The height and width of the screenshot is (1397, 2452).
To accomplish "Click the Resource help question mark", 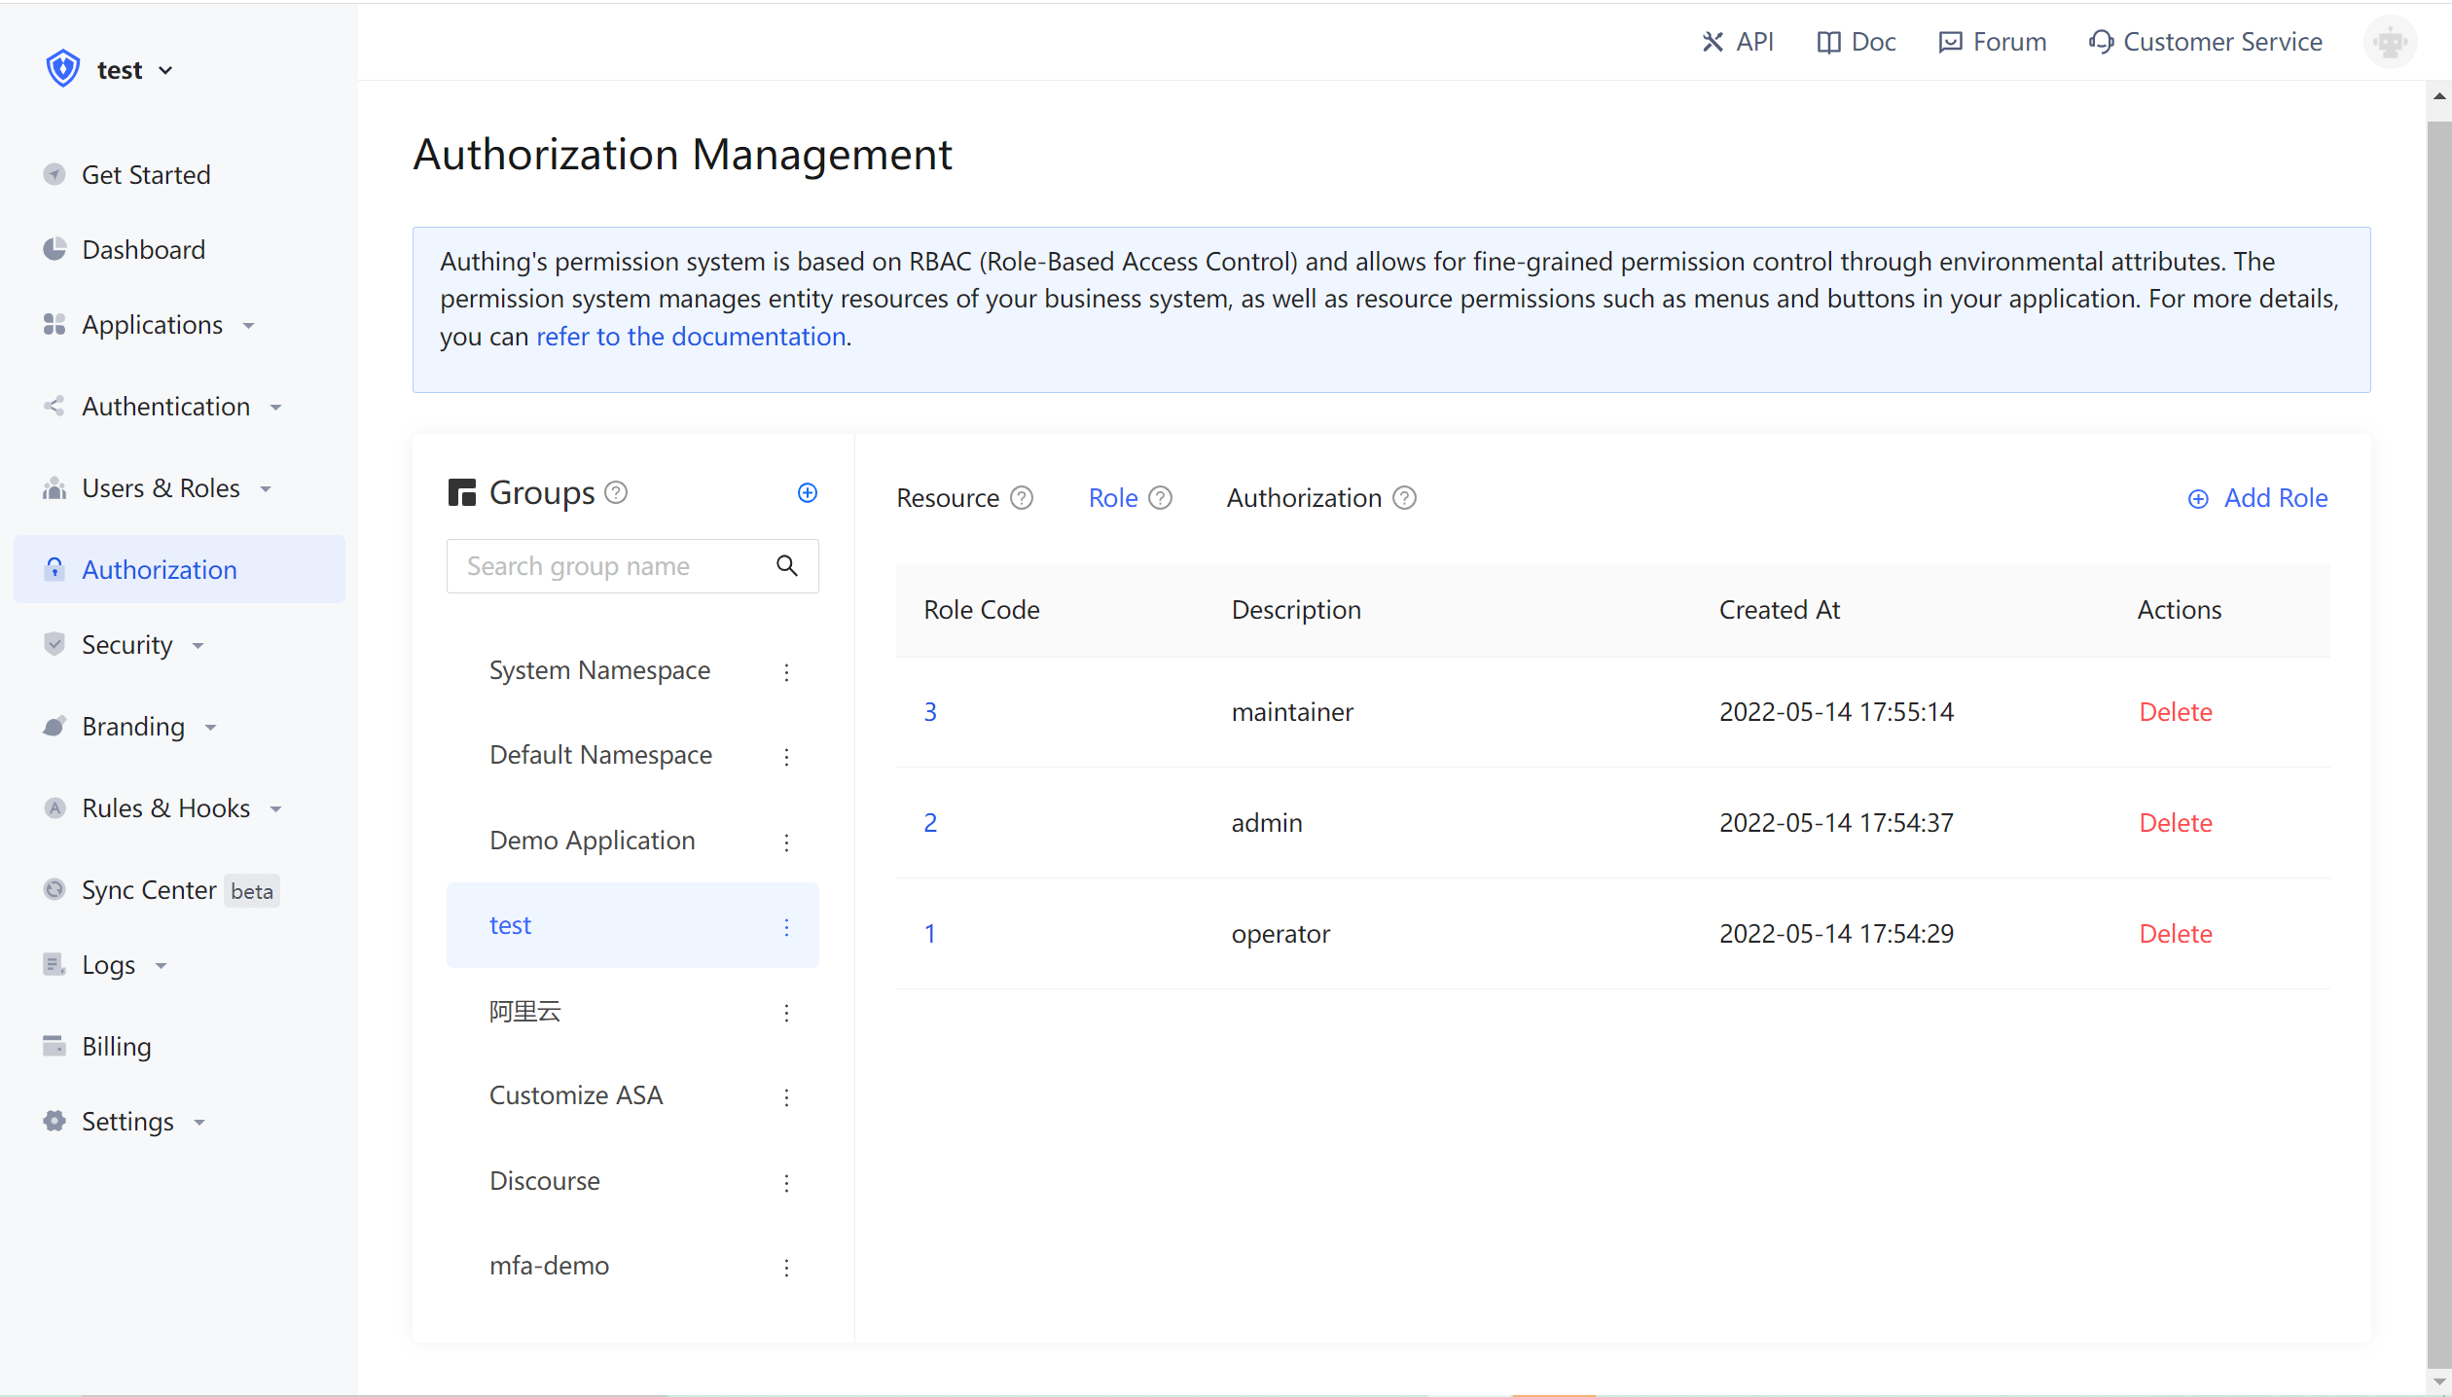I will tap(1021, 497).
